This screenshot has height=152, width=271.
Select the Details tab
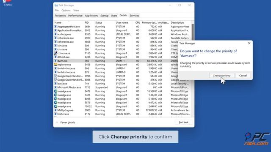click(123, 15)
